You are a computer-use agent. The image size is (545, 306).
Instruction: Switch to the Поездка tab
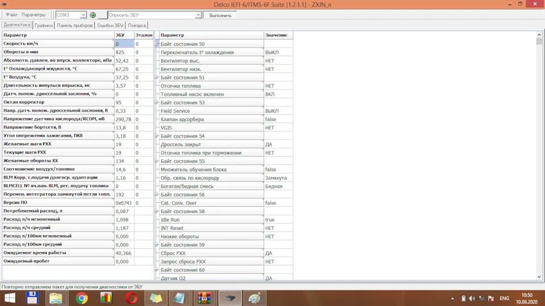tap(137, 25)
